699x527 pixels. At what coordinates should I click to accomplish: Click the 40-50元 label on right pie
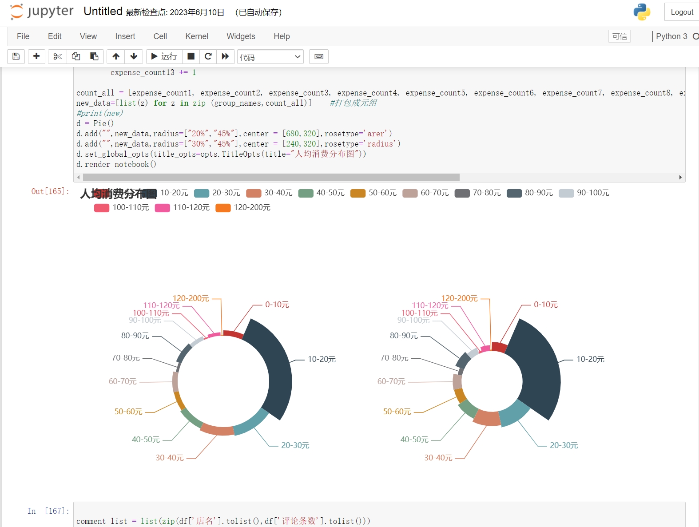pos(414,440)
